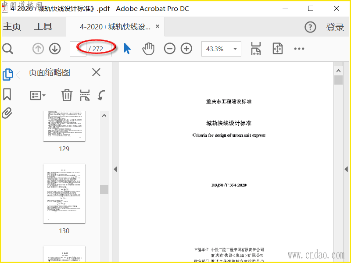Close the 页面缩略图 panel
This screenshot has width=351, height=263.
point(96,72)
